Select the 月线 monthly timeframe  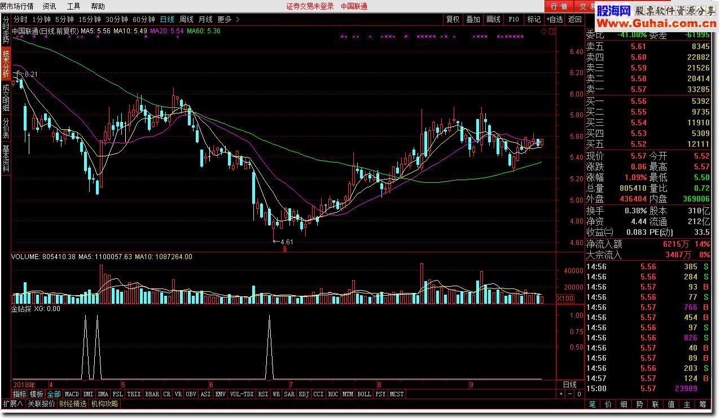[x=205, y=19]
